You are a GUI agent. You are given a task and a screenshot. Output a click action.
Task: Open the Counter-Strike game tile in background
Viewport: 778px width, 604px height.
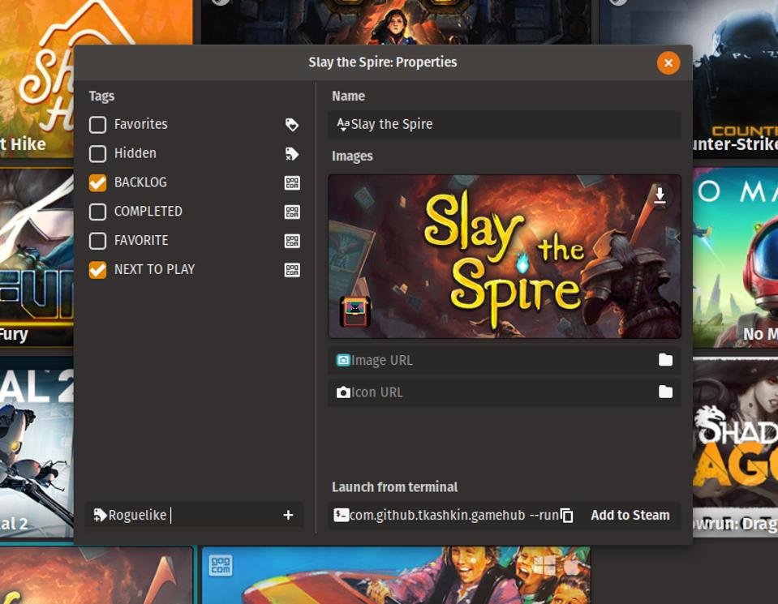click(x=735, y=79)
